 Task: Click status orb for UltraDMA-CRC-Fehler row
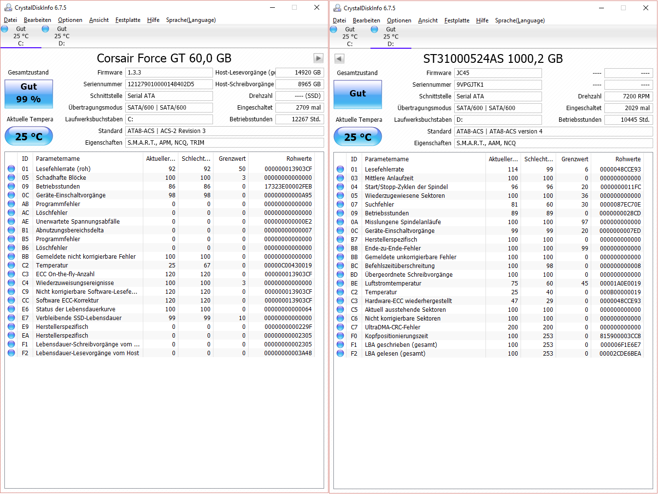pos(340,327)
